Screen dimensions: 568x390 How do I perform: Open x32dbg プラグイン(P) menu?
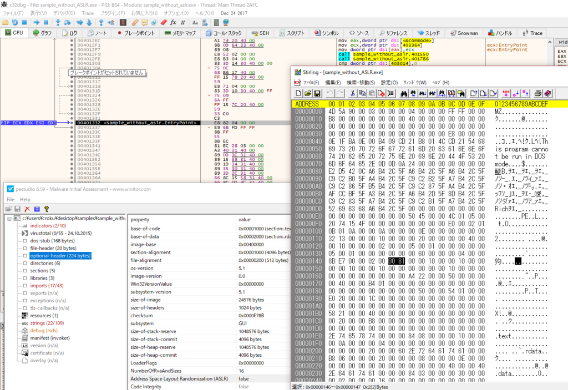(112, 13)
